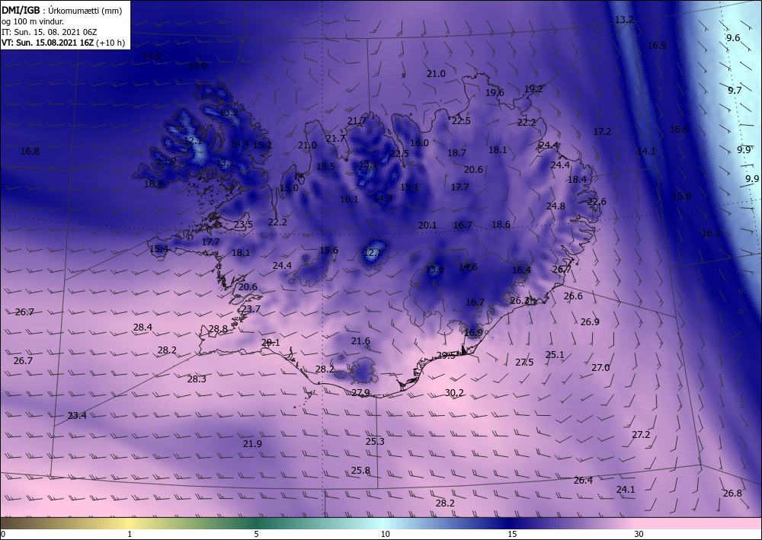762x540 pixels.
Task: Select the value "13.6" on the glacier
Action: coord(434,270)
